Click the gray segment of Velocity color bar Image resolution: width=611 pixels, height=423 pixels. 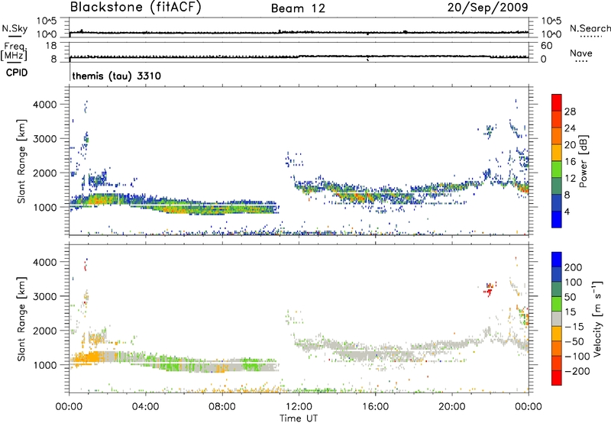[557, 319]
